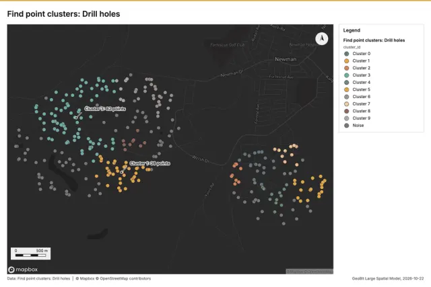The height and width of the screenshot is (287, 431).
Task: Click the Cluster 8 legend swatch
Action: pos(347,111)
